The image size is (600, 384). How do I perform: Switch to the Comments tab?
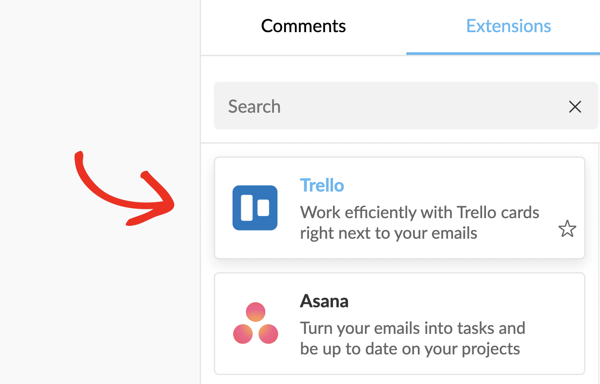click(303, 26)
